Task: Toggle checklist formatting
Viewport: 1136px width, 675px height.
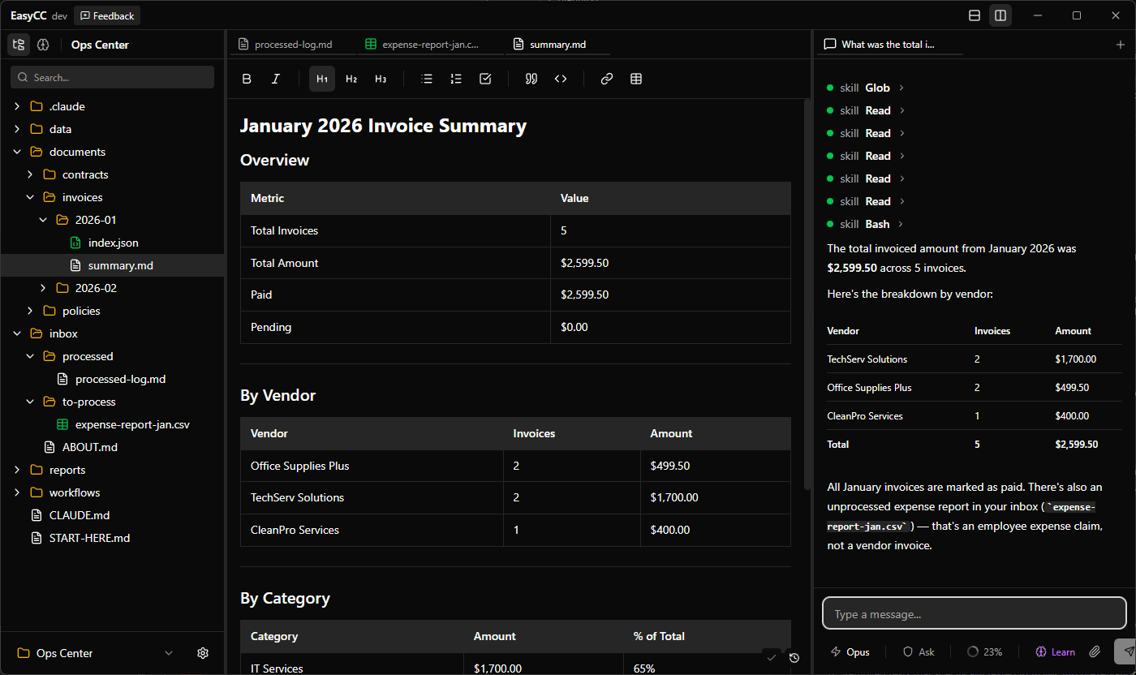Action: (x=485, y=79)
